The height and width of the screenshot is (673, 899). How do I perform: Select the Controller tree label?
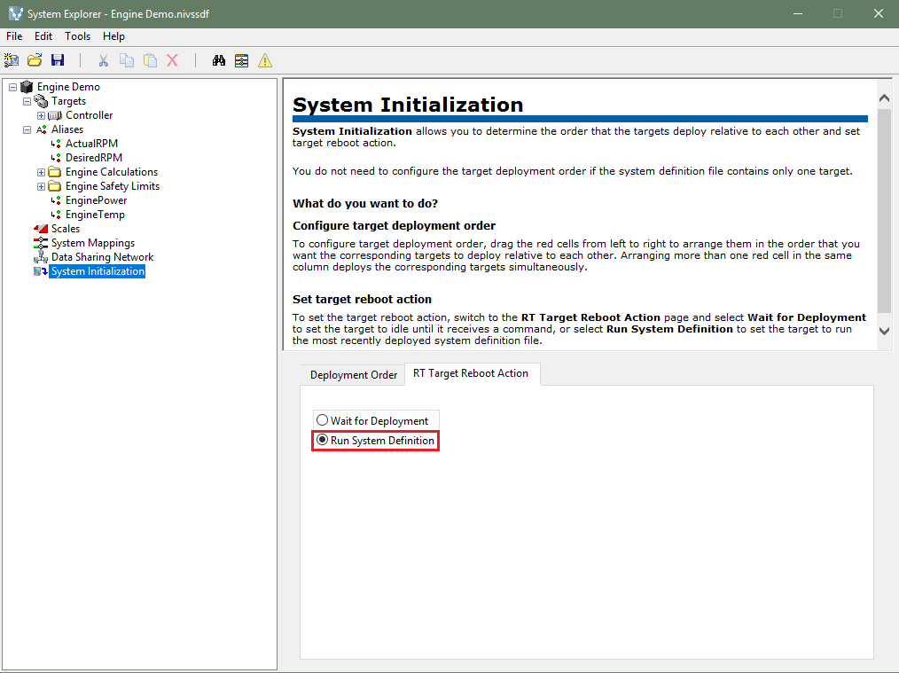90,115
